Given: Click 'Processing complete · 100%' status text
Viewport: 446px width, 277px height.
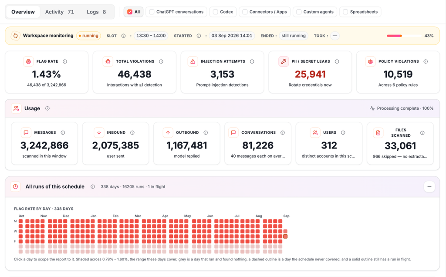Looking at the screenshot, I should [x=405, y=108].
